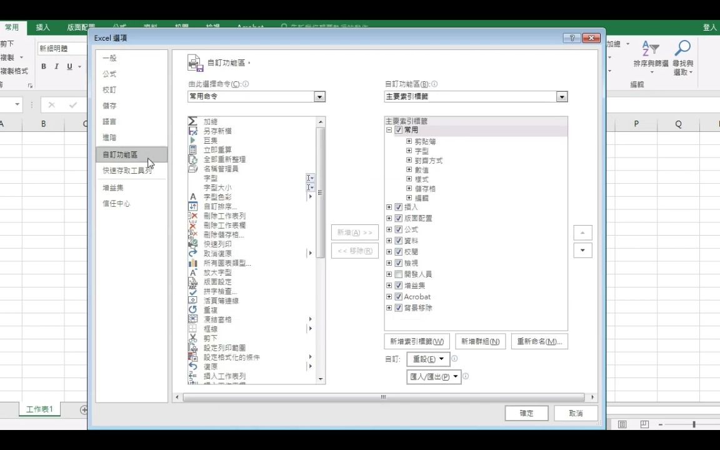The image size is (720, 450).
Task: Click the 名稱管理員 command icon
Action: 194,168
